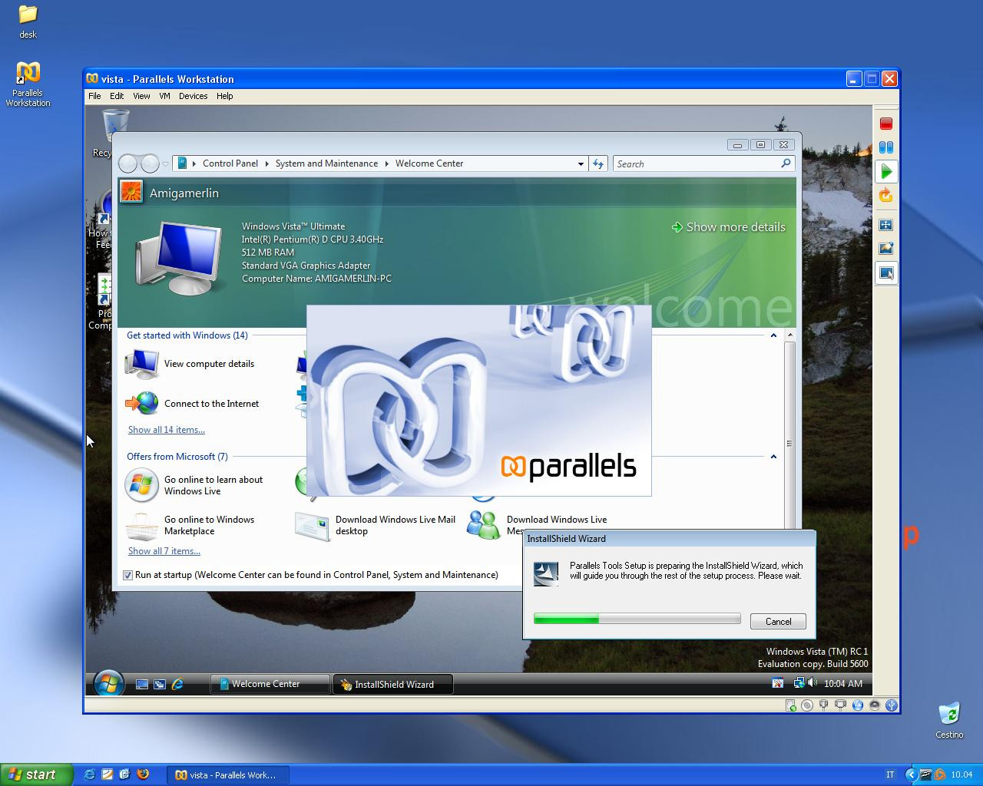Click the Refresh button beside the address bar
The width and height of the screenshot is (983, 786).
pyautogui.click(x=598, y=163)
